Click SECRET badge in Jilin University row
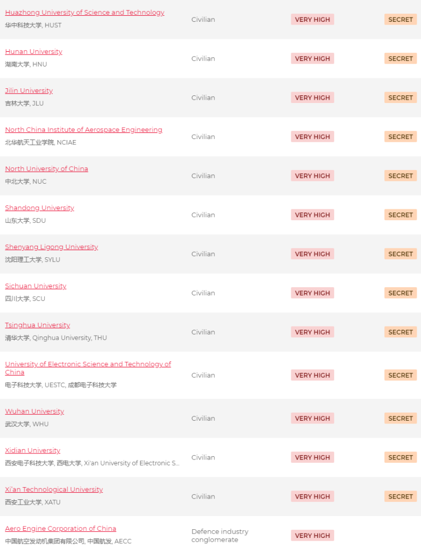Viewport: 421px width, 545px height. pos(400,98)
